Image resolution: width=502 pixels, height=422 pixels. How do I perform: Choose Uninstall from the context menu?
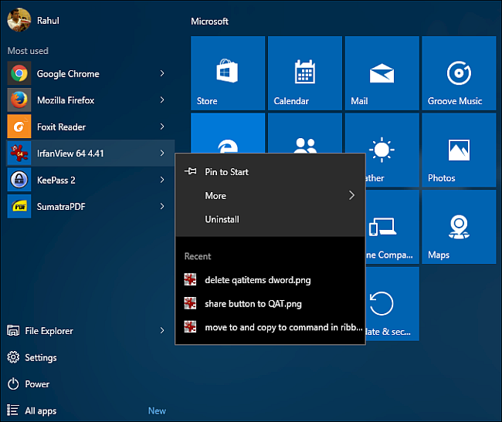222,219
